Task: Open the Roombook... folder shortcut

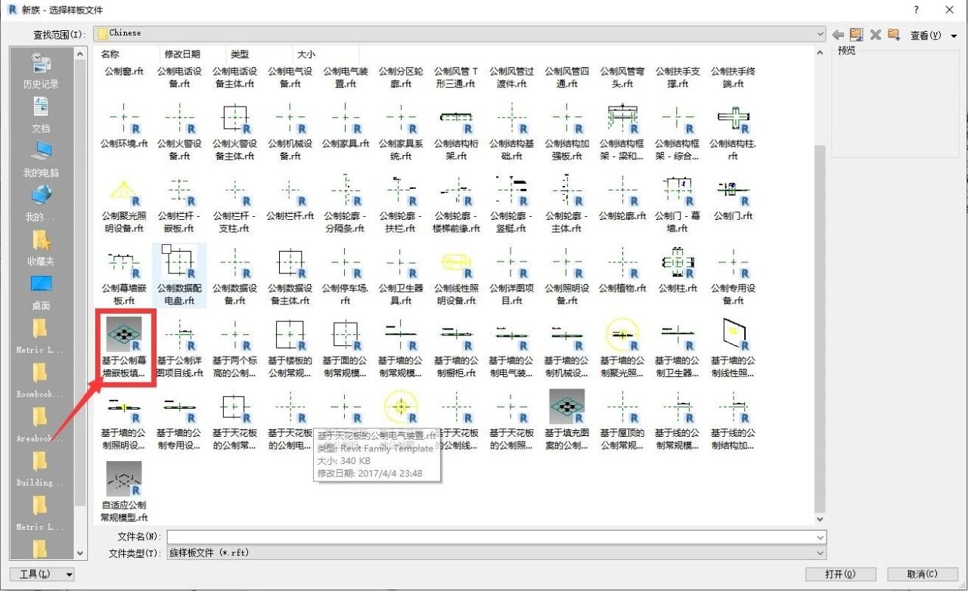Action: 41,381
